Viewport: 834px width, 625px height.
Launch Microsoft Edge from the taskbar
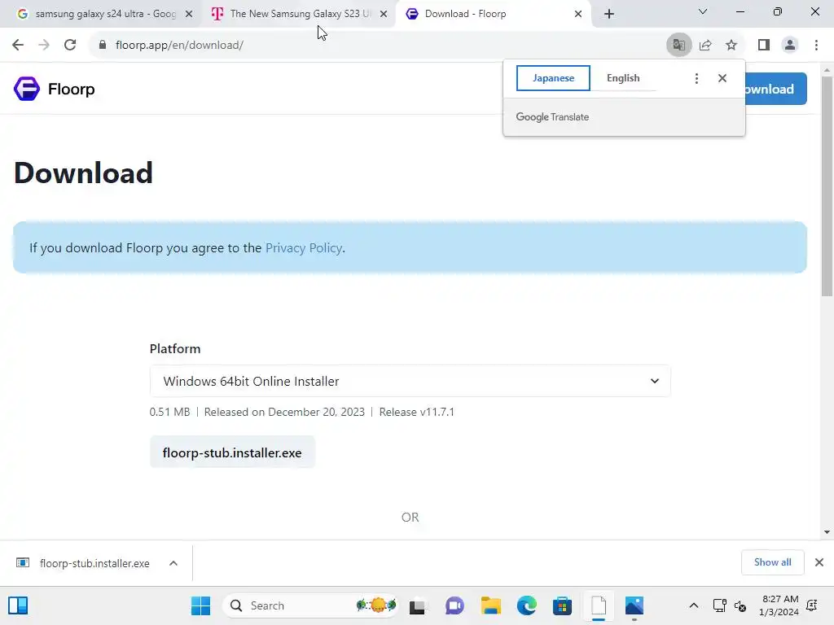(527, 605)
